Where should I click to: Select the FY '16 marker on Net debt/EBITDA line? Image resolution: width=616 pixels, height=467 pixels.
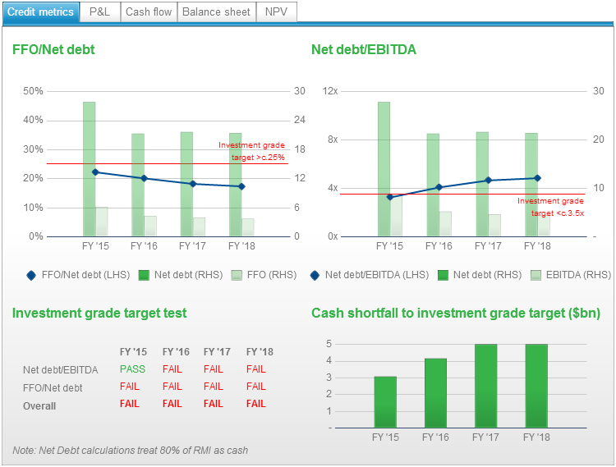[439, 188]
